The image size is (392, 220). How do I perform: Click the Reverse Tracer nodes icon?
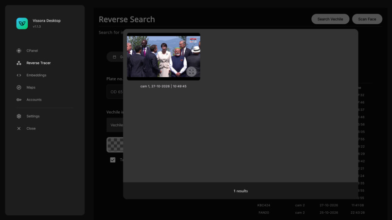tap(19, 63)
